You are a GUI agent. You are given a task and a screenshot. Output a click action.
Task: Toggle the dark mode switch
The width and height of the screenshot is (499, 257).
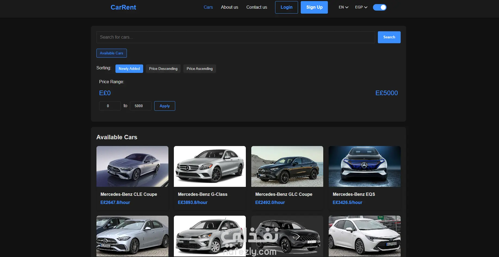click(379, 7)
